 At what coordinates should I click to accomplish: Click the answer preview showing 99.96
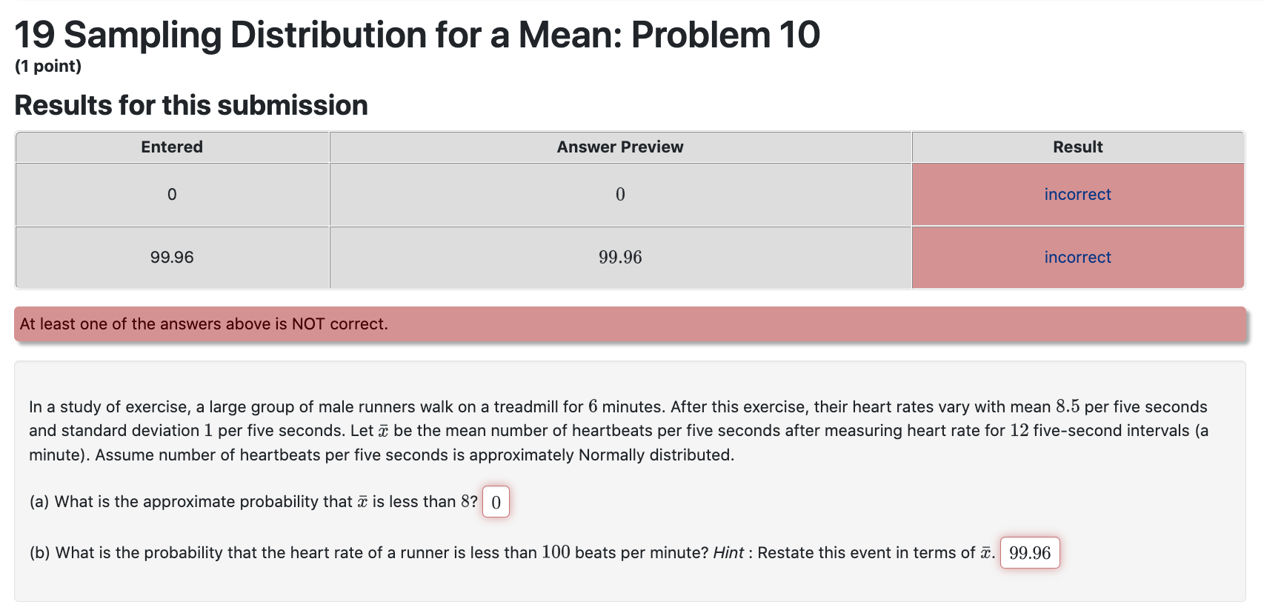[x=619, y=257]
